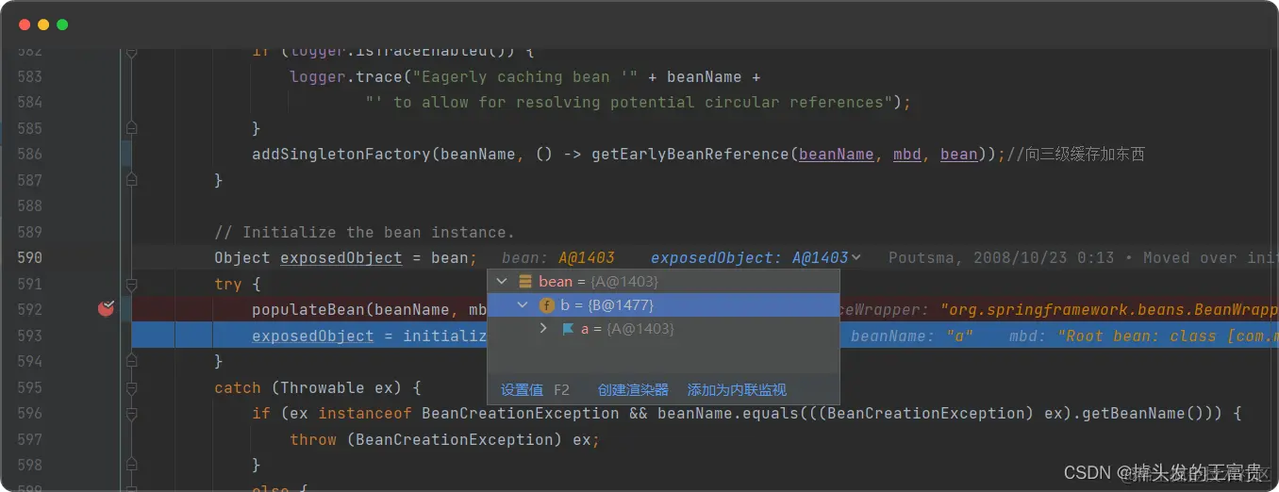This screenshot has width=1279, height=492.
Task: Select the b = {B@1477} tree row
Action: [663, 305]
